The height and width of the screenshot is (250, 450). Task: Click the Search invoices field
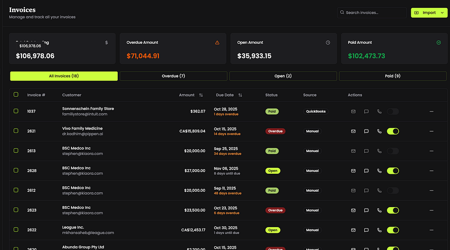372,12
